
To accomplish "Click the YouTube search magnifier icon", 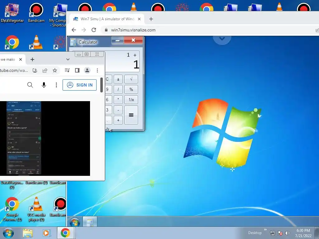I will pos(30,85).
